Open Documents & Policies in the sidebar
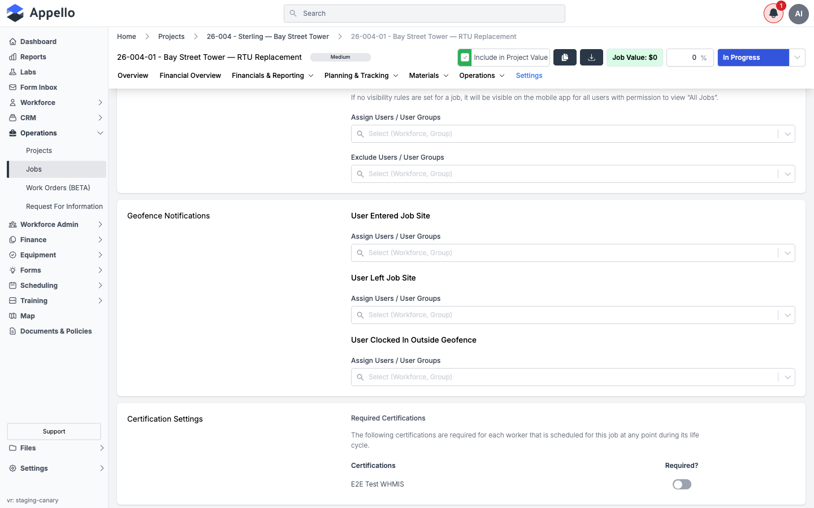The height and width of the screenshot is (508, 814). (56, 331)
